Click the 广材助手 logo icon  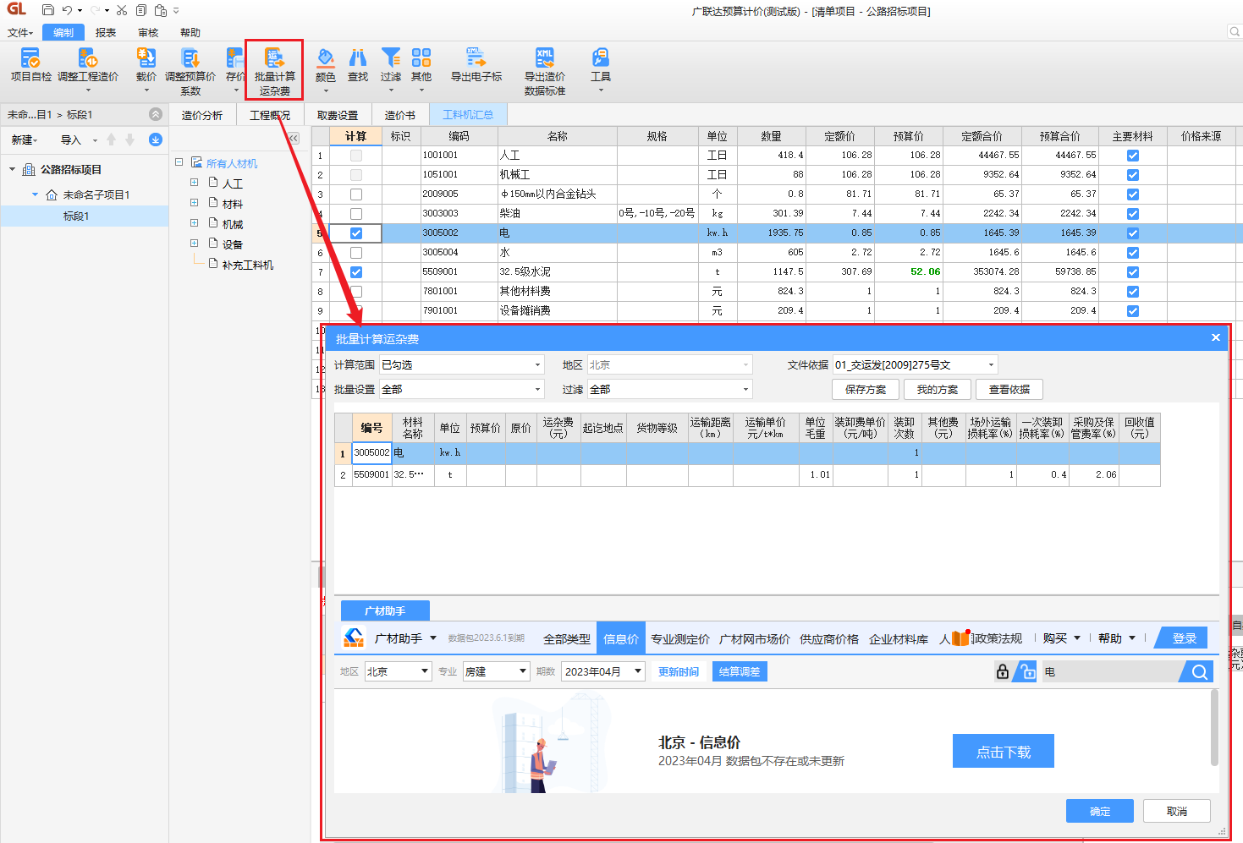click(x=354, y=638)
